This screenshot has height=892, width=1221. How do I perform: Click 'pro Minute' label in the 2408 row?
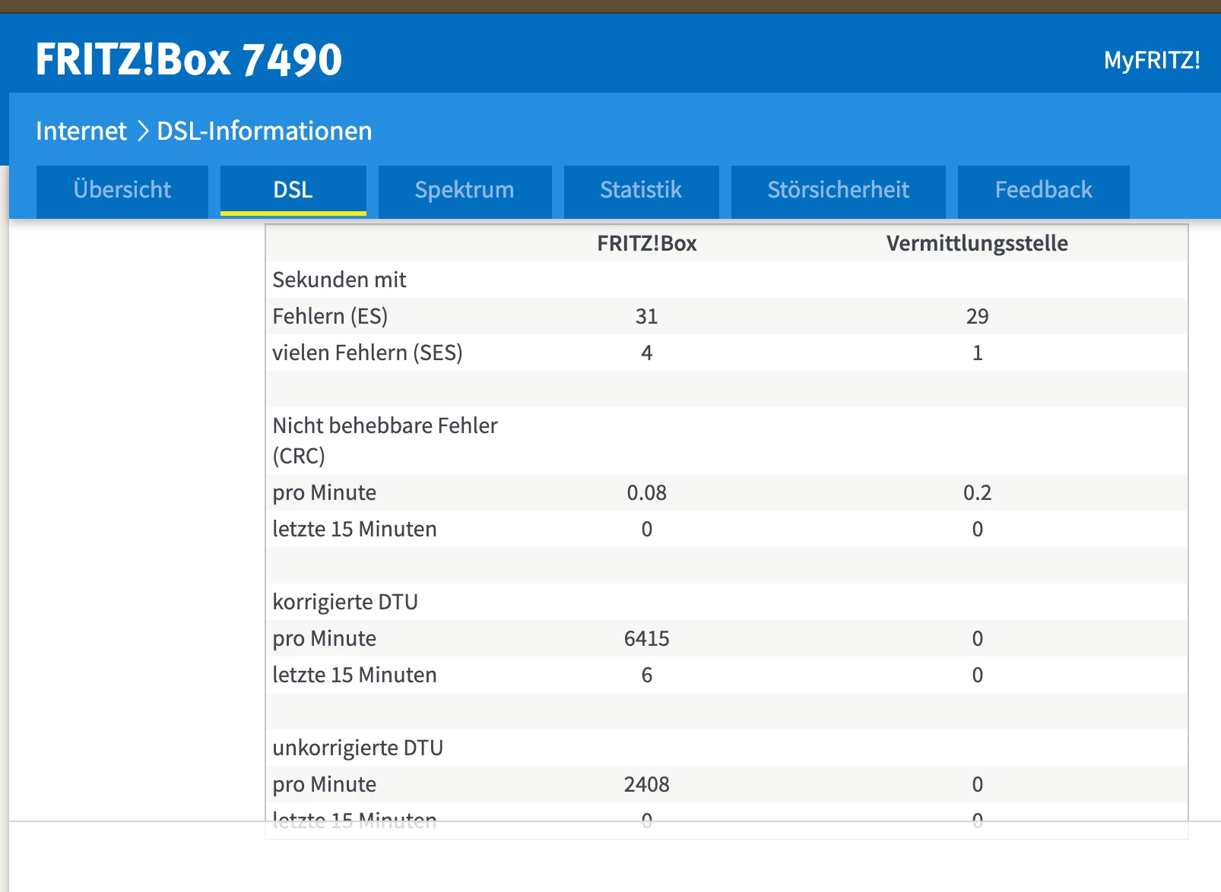[325, 784]
